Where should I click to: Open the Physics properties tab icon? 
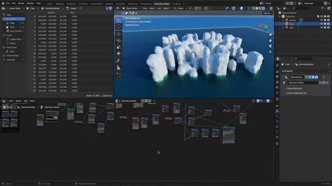(x=277, y=121)
